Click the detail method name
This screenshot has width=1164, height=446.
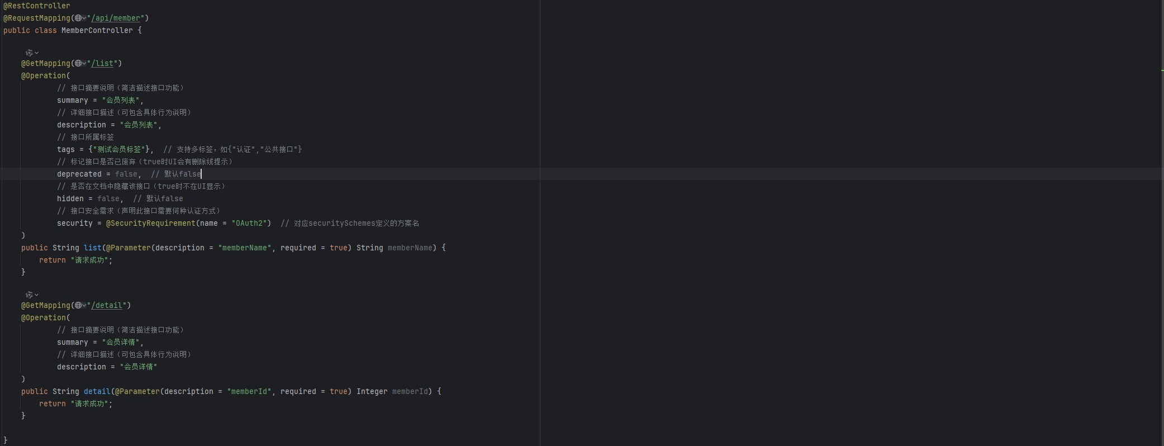(x=97, y=391)
